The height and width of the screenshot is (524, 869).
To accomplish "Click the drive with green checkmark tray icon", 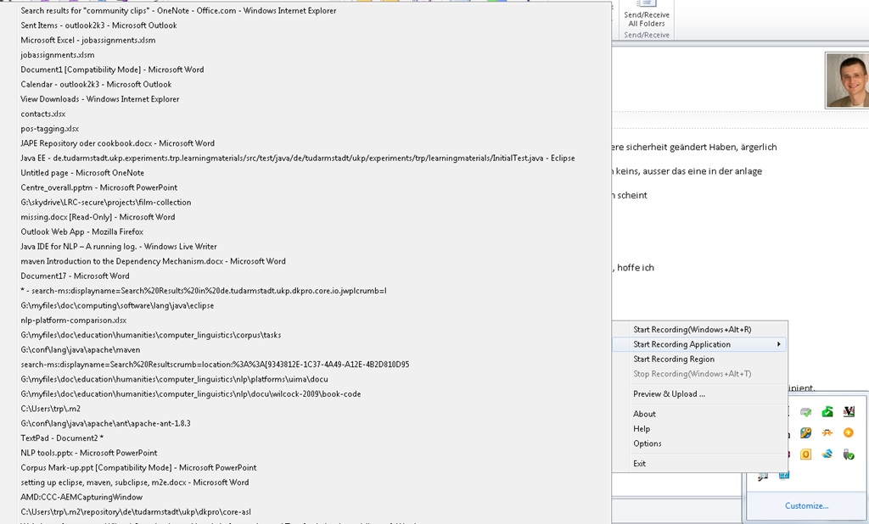I will [805, 412].
